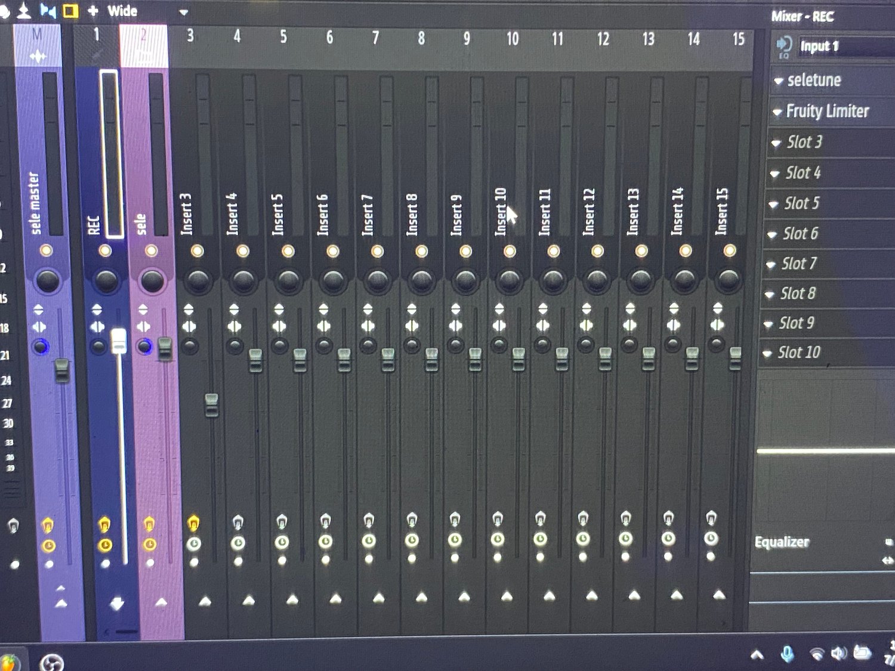Viewport: 895px width, 671px height.
Task: Toggle mute on Insert 8
Action: (x=421, y=251)
